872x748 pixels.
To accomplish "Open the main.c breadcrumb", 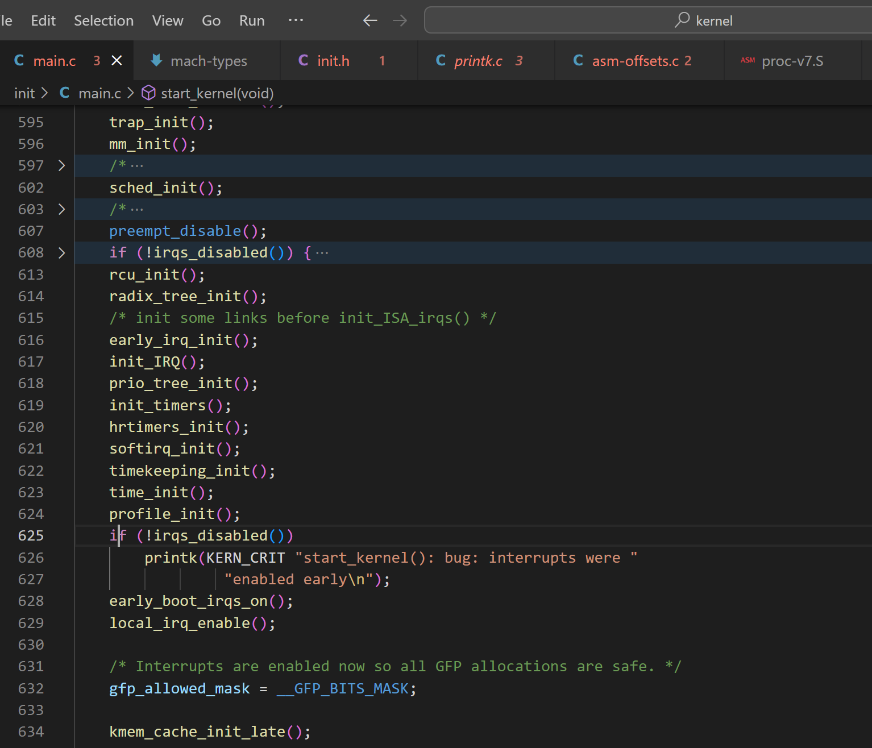I will (99, 93).
